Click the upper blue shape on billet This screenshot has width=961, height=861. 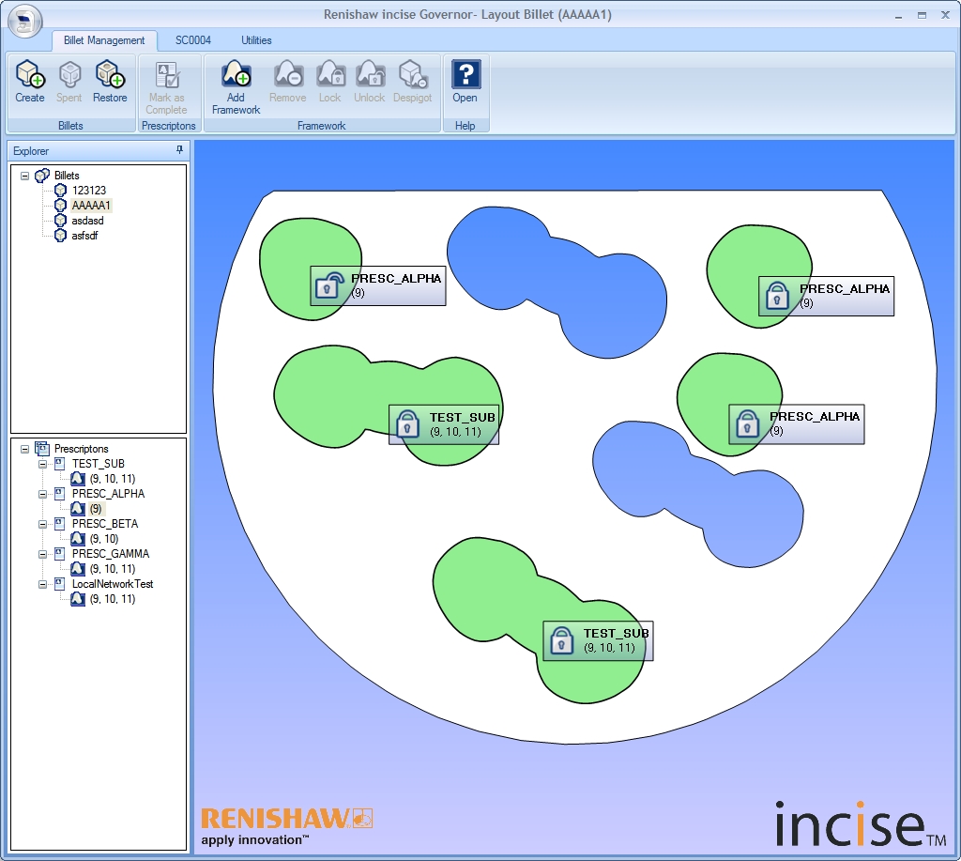554,279
